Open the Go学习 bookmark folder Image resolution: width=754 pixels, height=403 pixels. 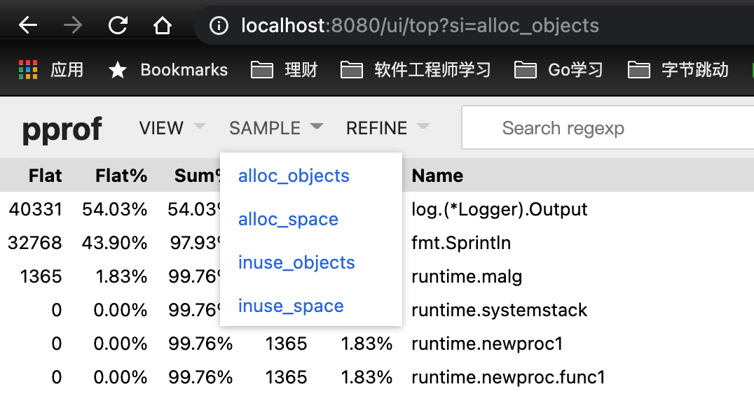pos(558,69)
